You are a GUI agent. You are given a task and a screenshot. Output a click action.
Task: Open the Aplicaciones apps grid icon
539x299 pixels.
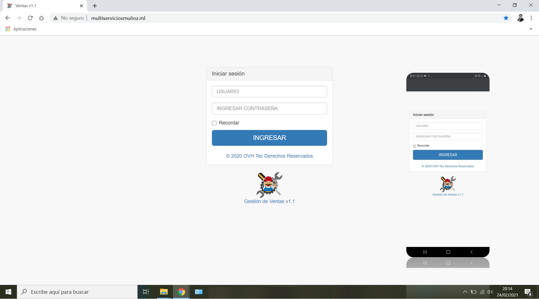8,29
